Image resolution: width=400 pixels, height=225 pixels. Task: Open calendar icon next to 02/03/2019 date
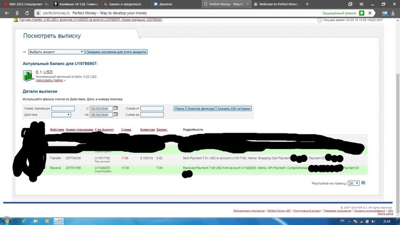[116, 108]
